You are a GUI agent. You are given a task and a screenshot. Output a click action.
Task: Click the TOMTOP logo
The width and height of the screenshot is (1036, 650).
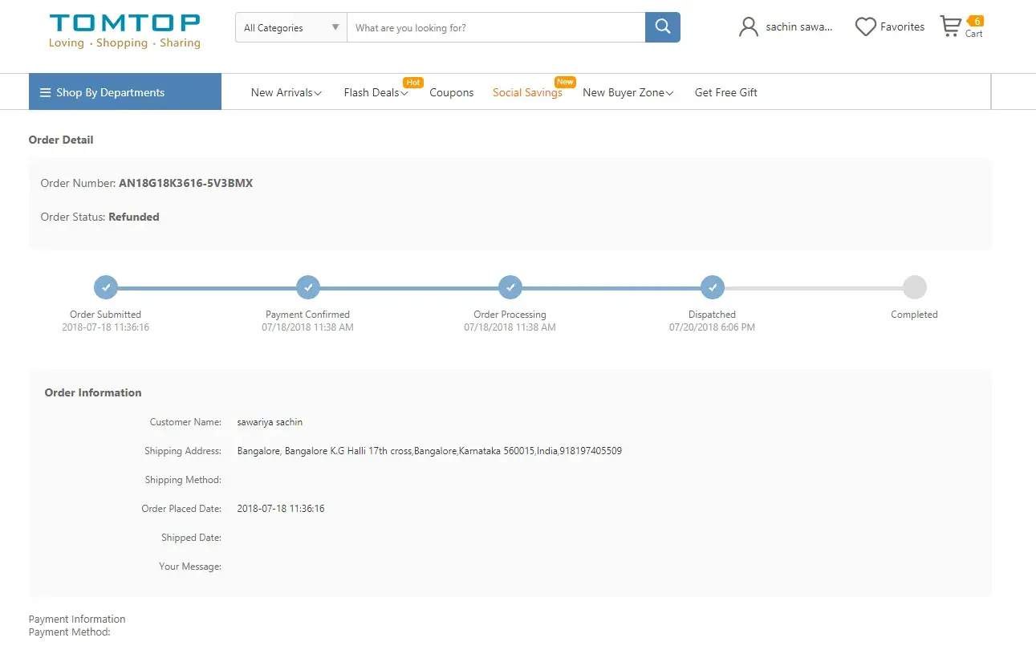click(124, 30)
